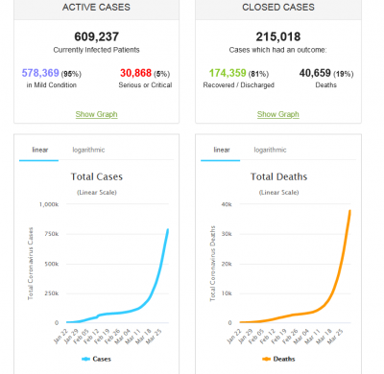Click the 174,359 recovered number

228,73
